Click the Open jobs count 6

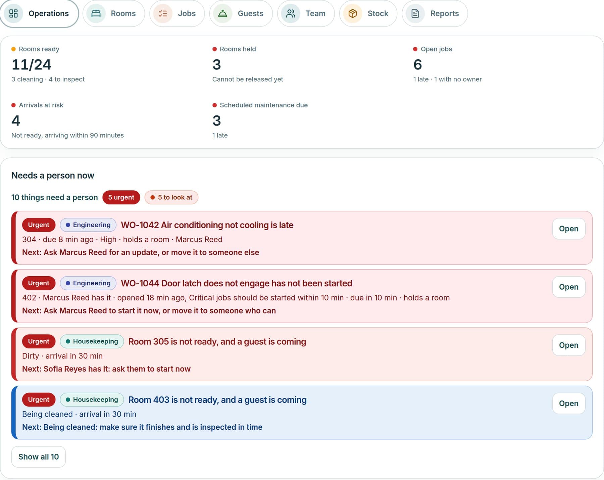coord(418,64)
